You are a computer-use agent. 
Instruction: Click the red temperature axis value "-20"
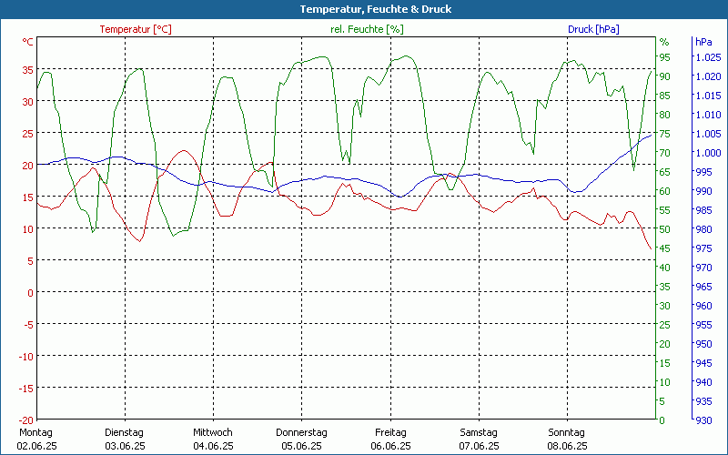point(25,420)
